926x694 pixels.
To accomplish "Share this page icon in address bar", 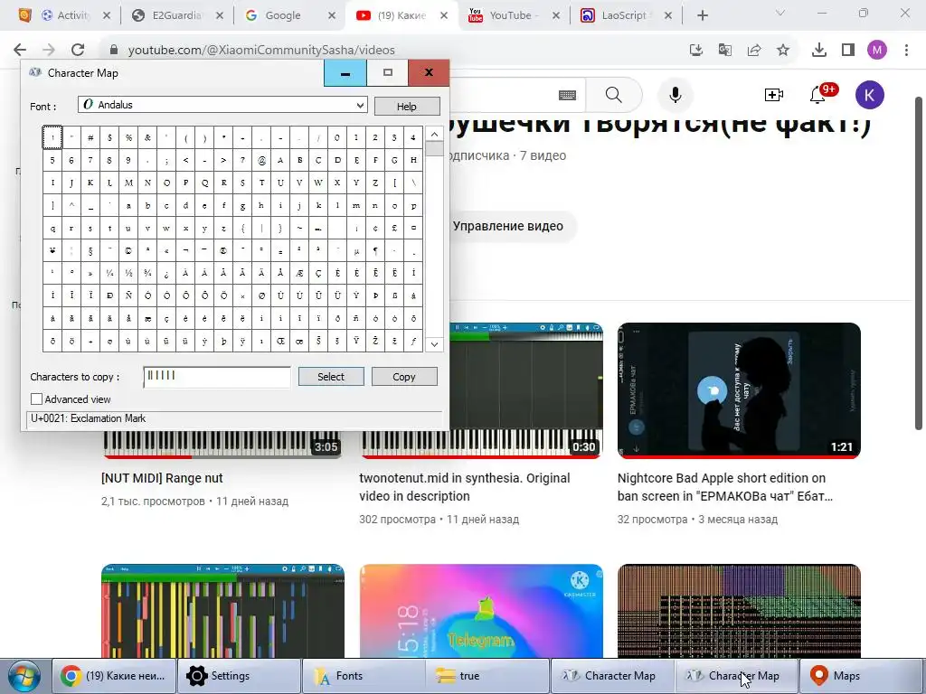I will 754,51.
